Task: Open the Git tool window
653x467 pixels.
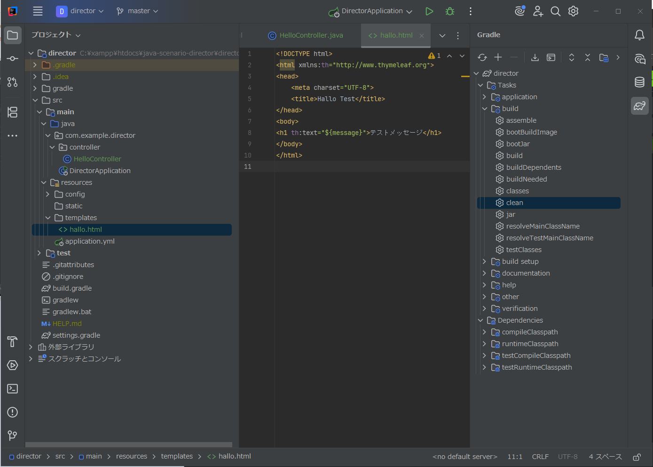Action: click(x=13, y=436)
